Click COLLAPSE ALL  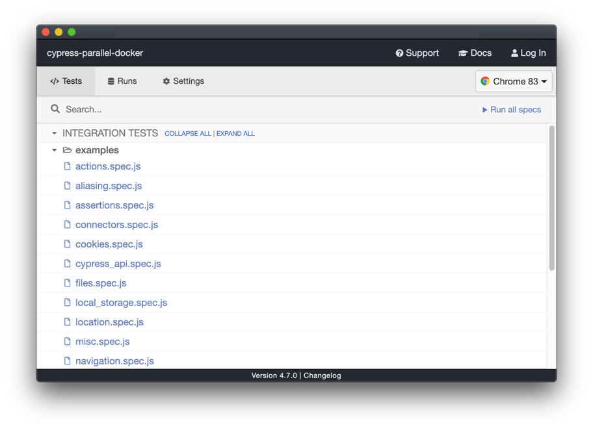188,133
